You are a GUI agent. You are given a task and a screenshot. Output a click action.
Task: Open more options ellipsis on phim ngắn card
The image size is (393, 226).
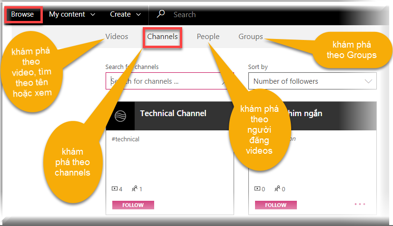[360, 205]
